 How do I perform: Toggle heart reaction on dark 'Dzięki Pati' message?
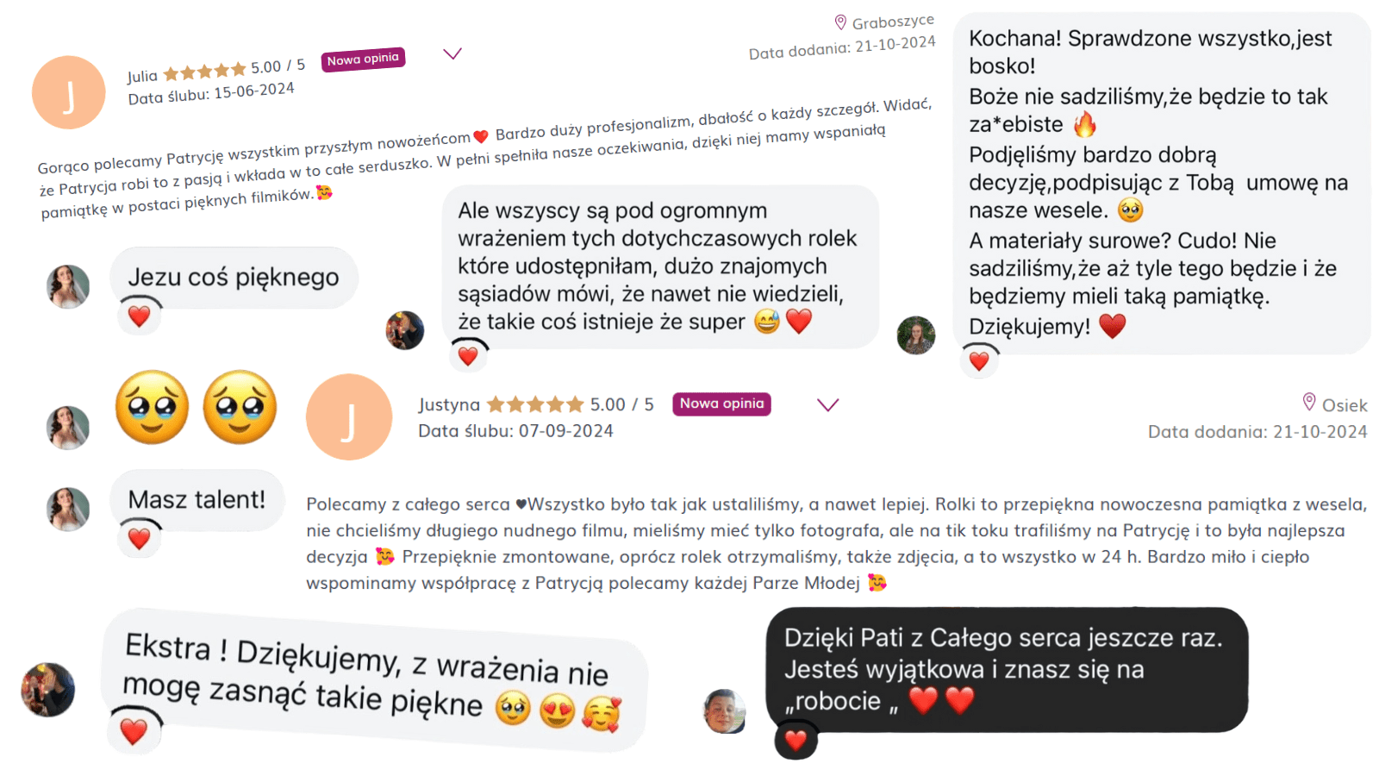tap(796, 740)
